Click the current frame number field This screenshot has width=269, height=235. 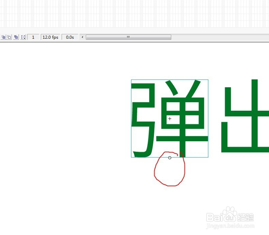[x=33, y=37]
